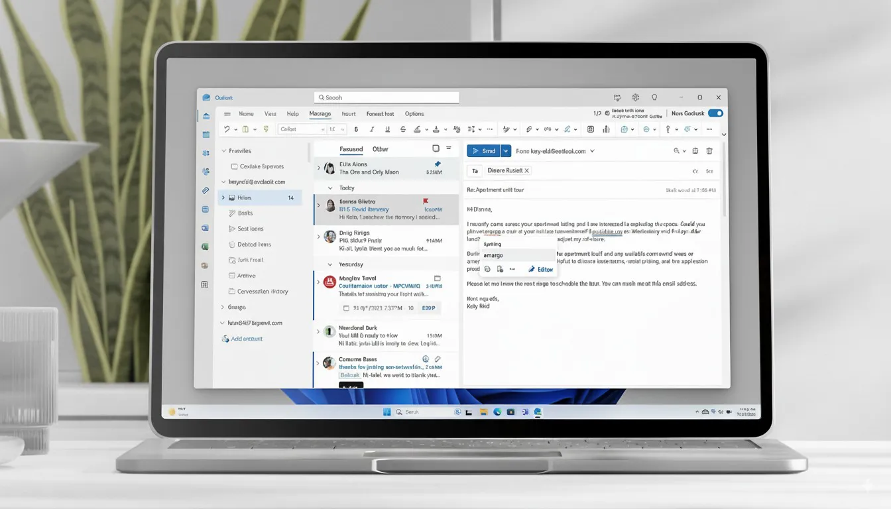This screenshot has height=509, width=891.
Task: Switch to the Other inbox tab
Action: [380, 148]
